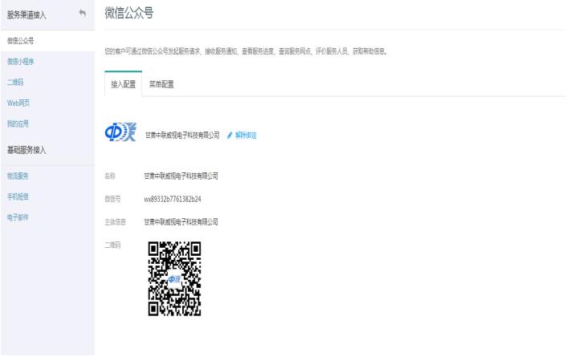
Task: Click the logo in the QR code center
Action: tap(174, 279)
